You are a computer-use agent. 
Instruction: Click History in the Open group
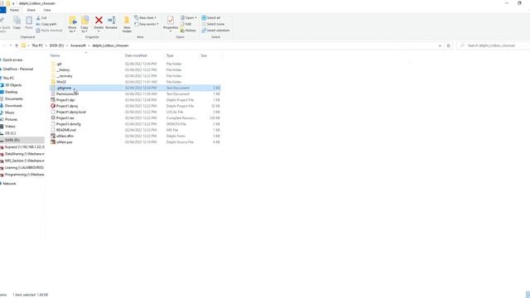click(x=188, y=31)
